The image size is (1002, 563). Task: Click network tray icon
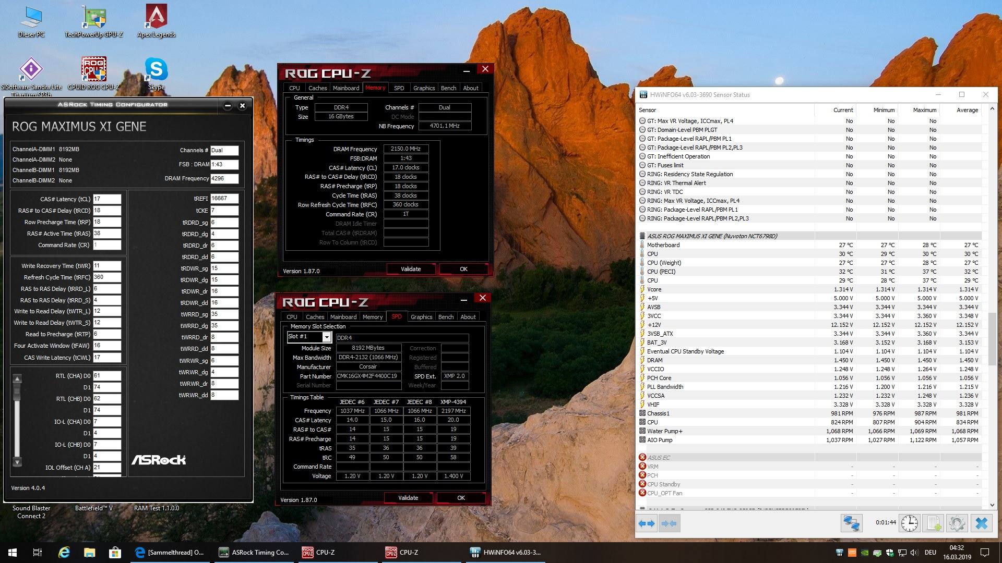(x=902, y=553)
